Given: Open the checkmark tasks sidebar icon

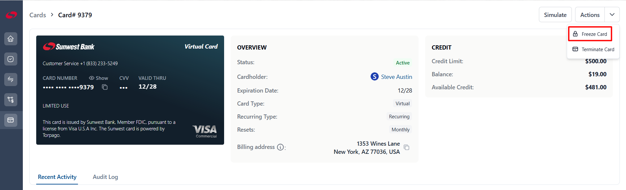Looking at the screenshot, I should (x=11, y=59).
